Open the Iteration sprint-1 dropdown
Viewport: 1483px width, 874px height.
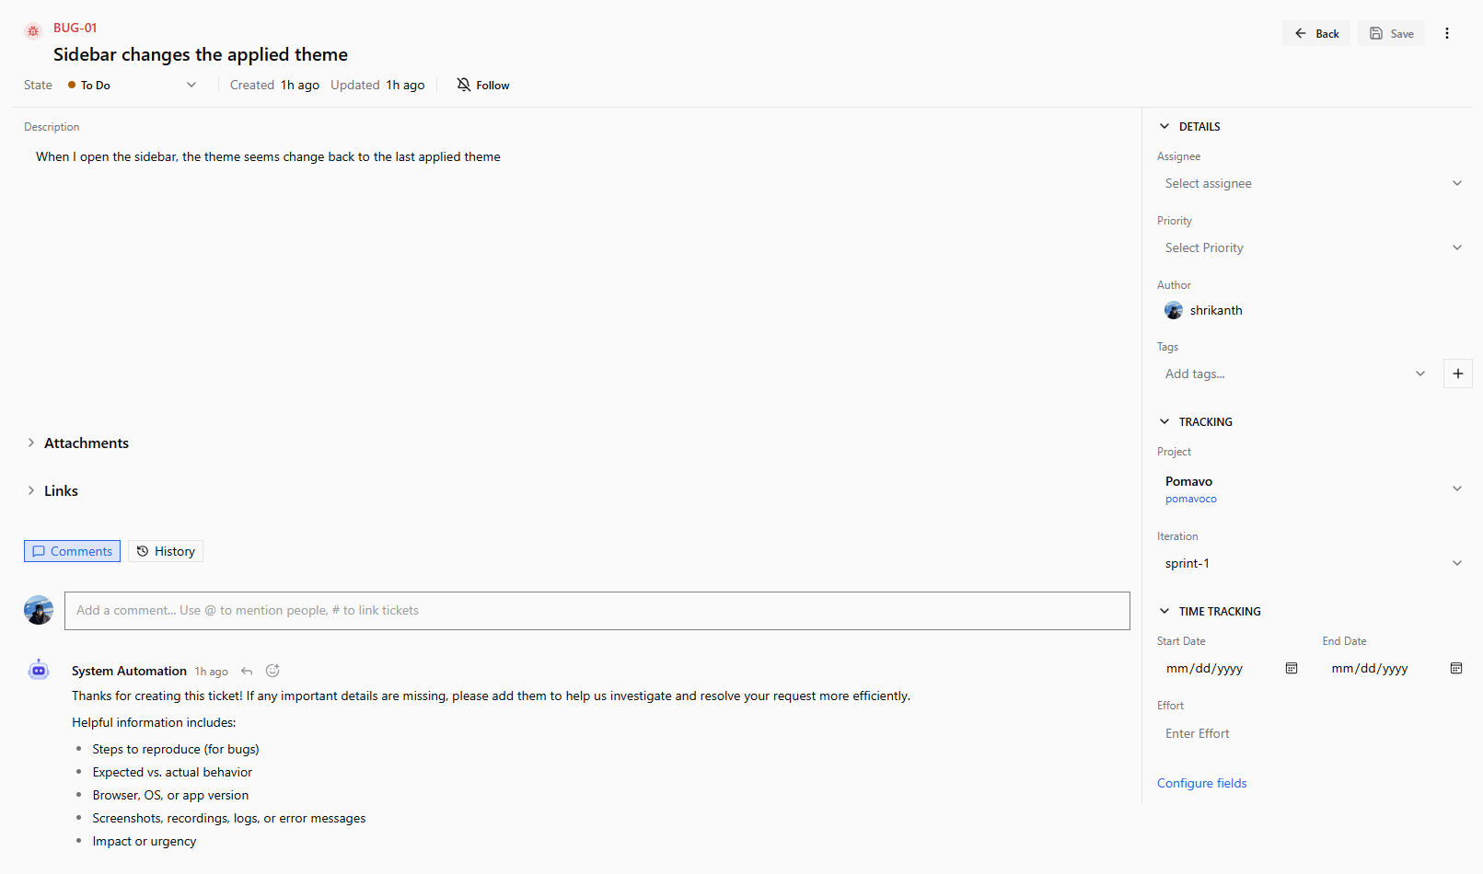pos(1314,563)
